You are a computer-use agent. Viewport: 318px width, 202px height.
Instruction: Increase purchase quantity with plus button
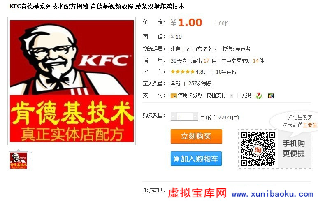[x=195, y=116]
